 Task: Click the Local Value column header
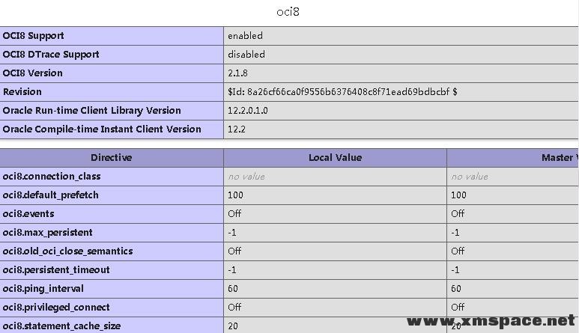[x=335, y=158]
